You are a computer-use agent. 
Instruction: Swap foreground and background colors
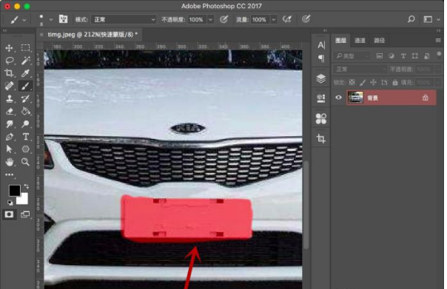(26, 186)
